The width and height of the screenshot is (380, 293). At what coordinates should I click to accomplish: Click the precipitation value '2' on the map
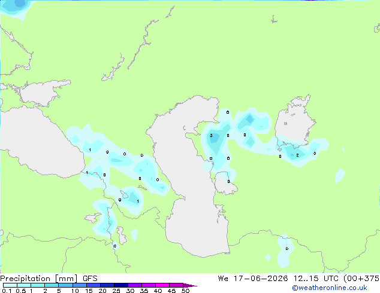(x=297, y=155)
